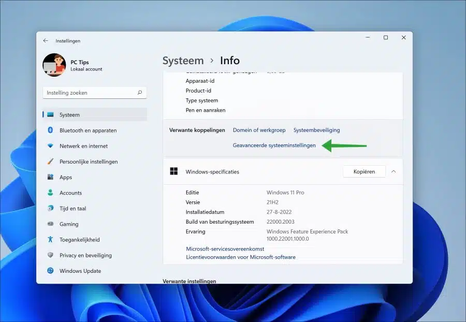
Task: Click the back arrow next to Instellingen
Action: 46,41
